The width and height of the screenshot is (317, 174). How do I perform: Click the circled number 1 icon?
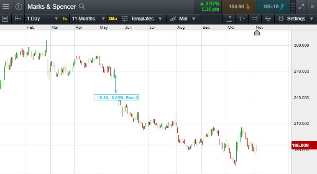(19, 7)
